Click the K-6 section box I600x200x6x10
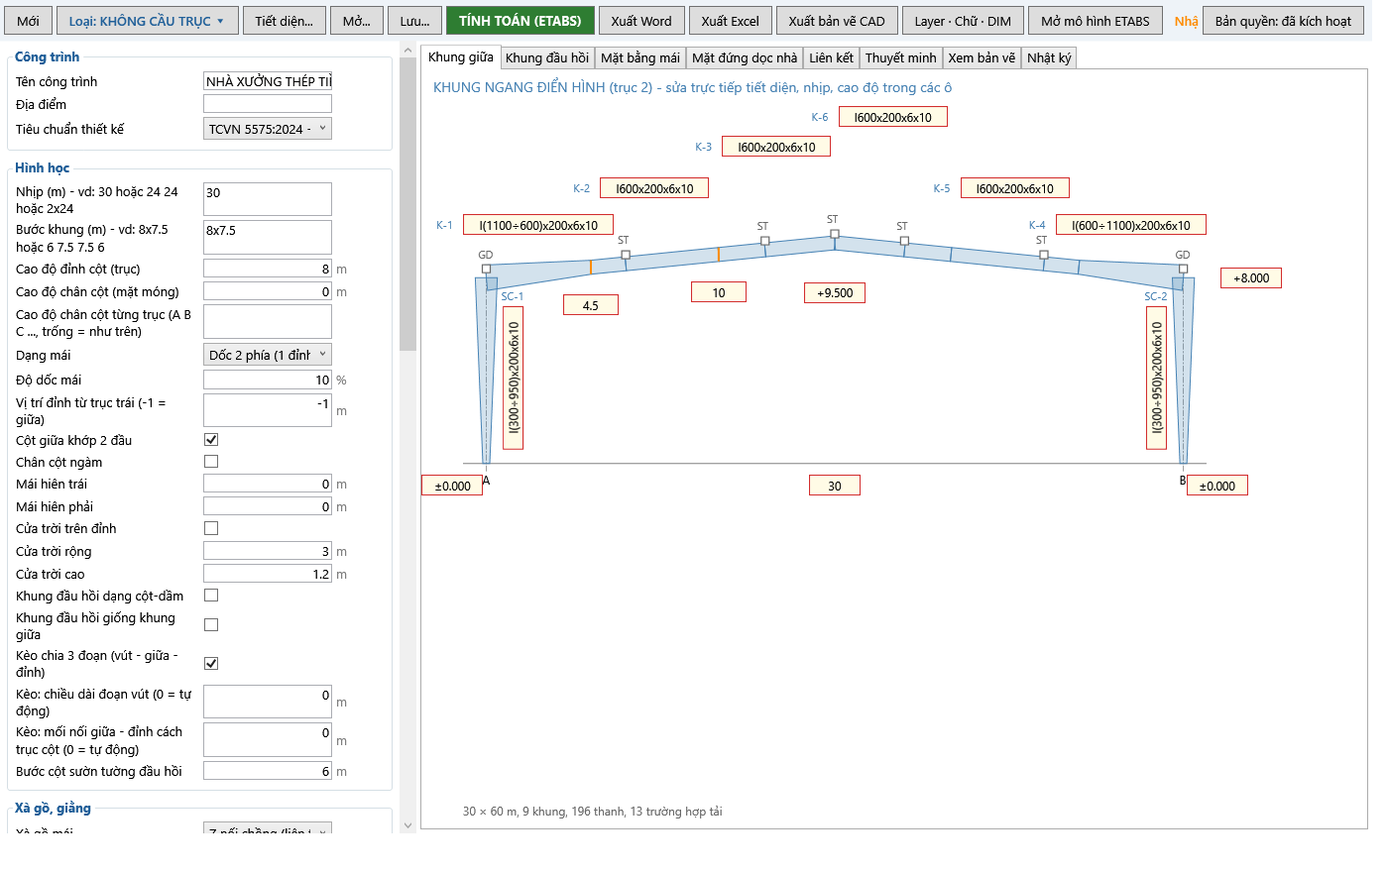Viewport: 1388px width, 872px height. [893, 117]
